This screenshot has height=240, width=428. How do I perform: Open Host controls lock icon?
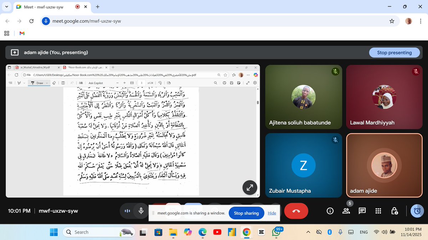point(394,211)
